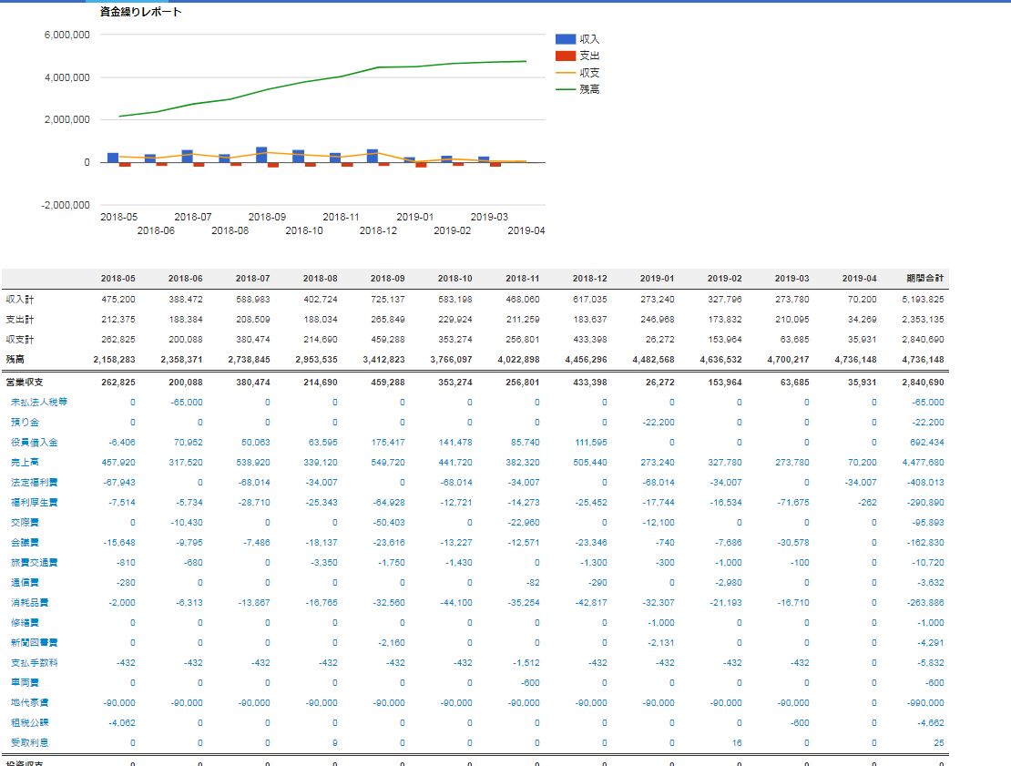Select the orange 収支 legend line marker

pos(566,73)
